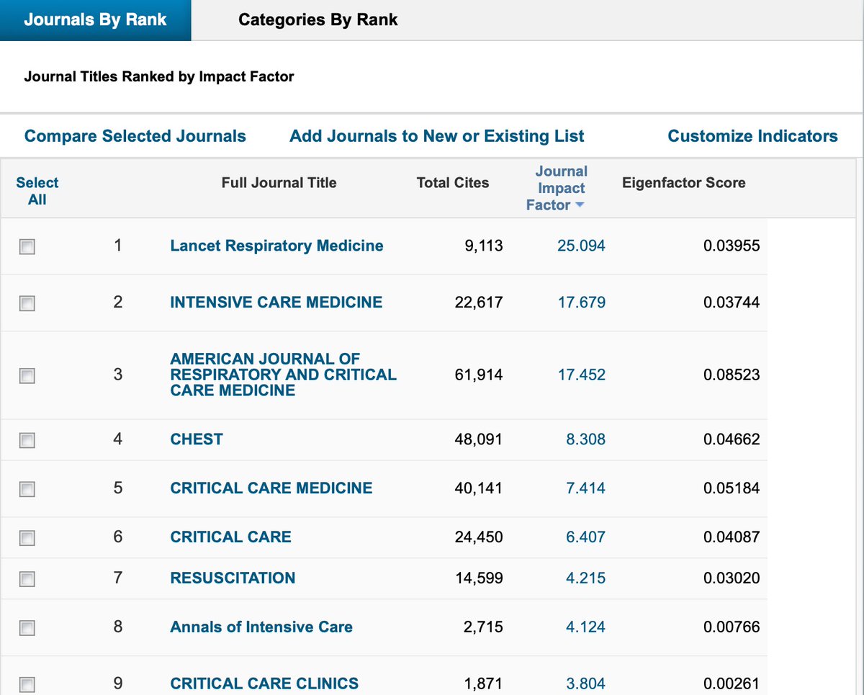Click the 0.08523 Eigenfactor score cell
864x695 pixels.
click(x=732, y=375)
